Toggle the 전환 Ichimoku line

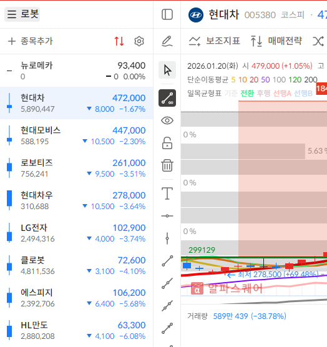coord(247,94)
